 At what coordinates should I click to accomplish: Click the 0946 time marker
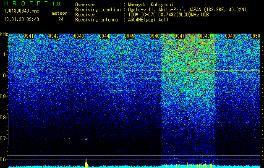click(x=154, y=36)
